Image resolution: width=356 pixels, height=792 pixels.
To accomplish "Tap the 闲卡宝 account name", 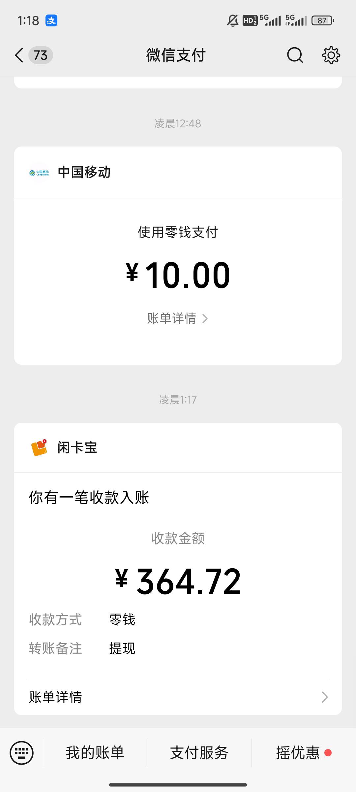I will (x=77, y=448).
